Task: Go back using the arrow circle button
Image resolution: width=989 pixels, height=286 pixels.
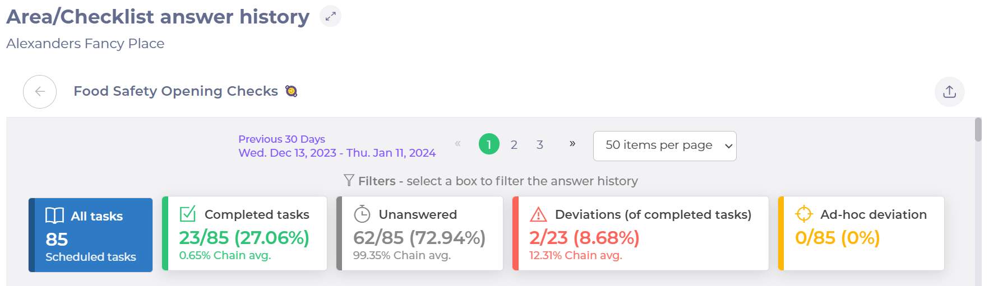Action: pos(40,91)
